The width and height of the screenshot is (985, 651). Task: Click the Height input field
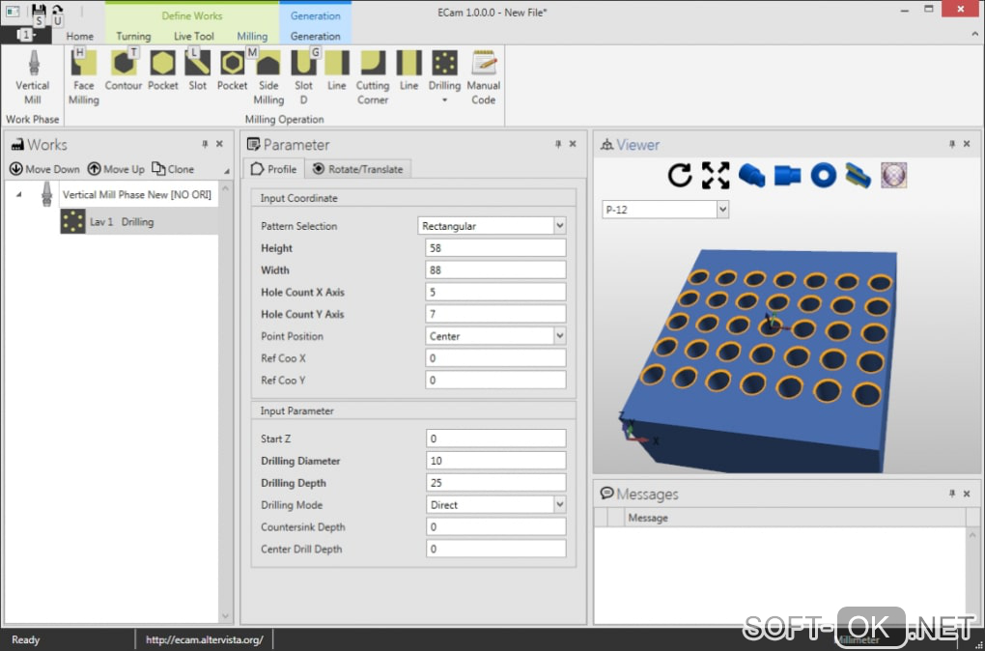coord(495,247)
